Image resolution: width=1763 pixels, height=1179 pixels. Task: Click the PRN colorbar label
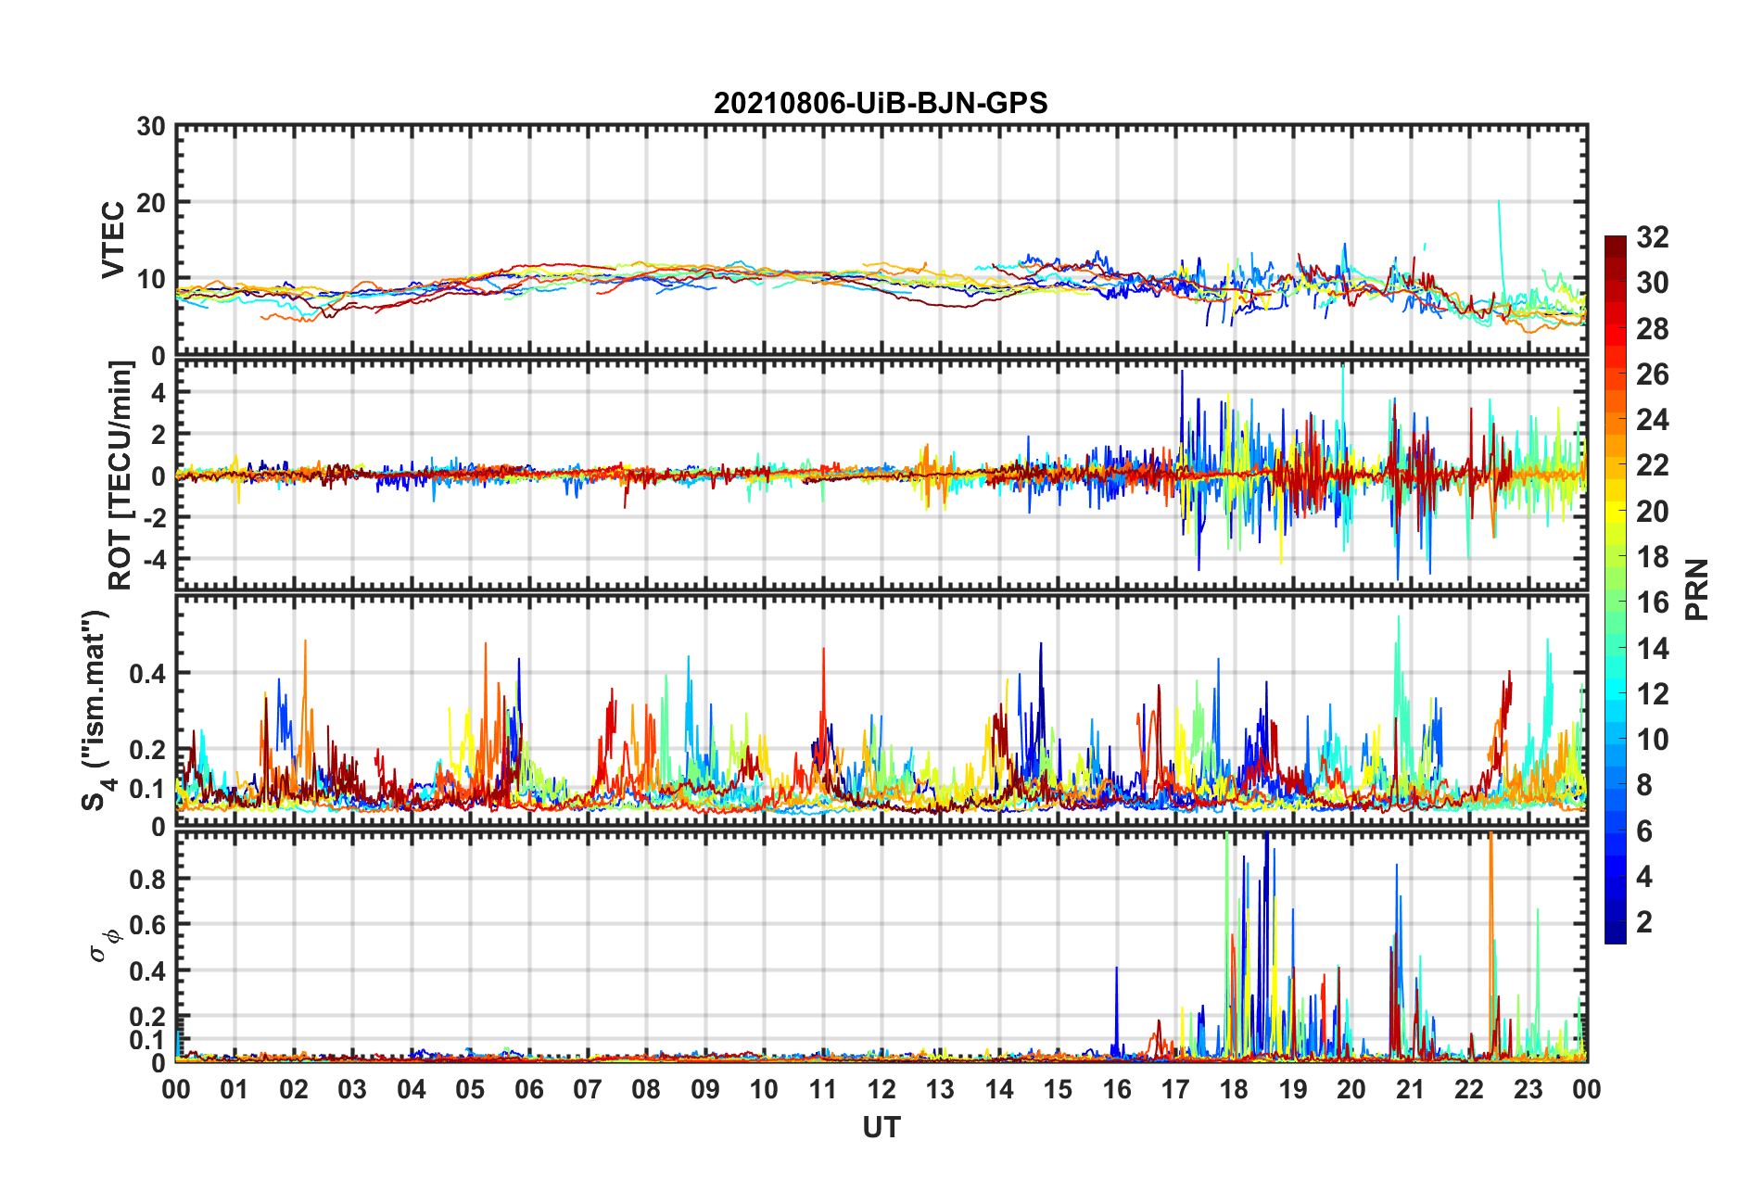(1696, 589)
